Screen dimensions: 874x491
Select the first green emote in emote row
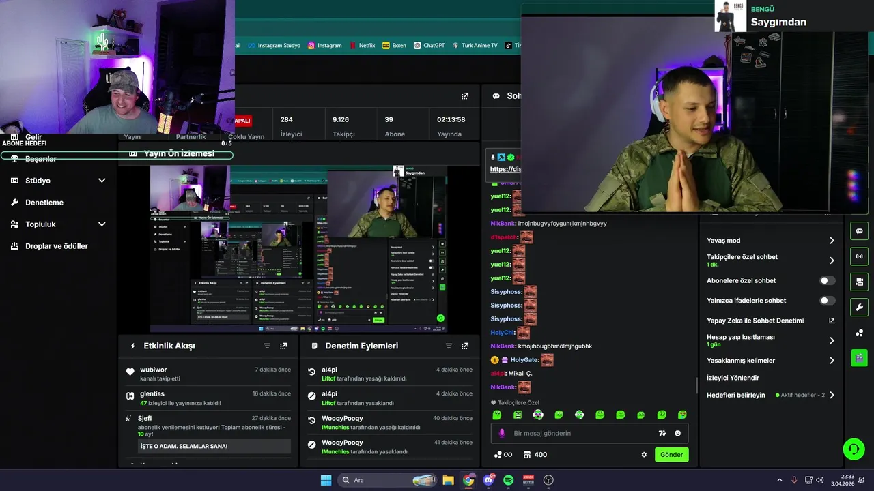[x=497, y=415]
